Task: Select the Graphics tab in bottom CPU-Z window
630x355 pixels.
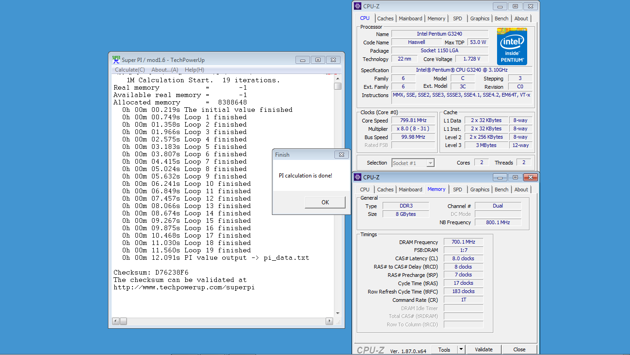Action: (x=479, y=190)
